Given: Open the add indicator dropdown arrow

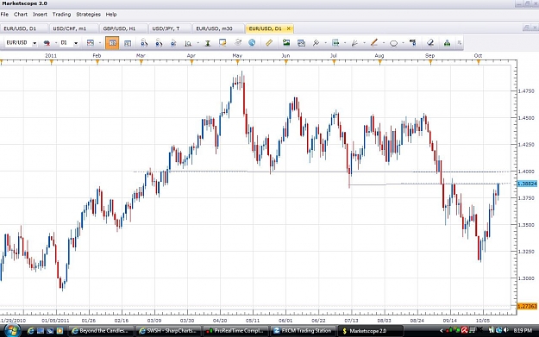Looking at the screenshot, I should coord(325,43).
